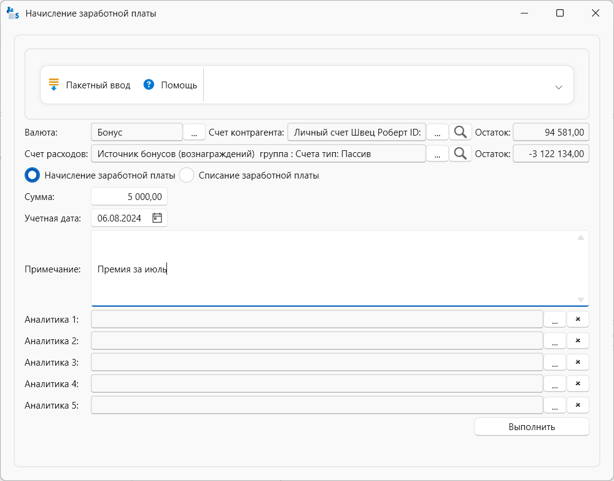Browse Счет расходов with ellipsis button
614x481 pixels.
pos(437,154)
